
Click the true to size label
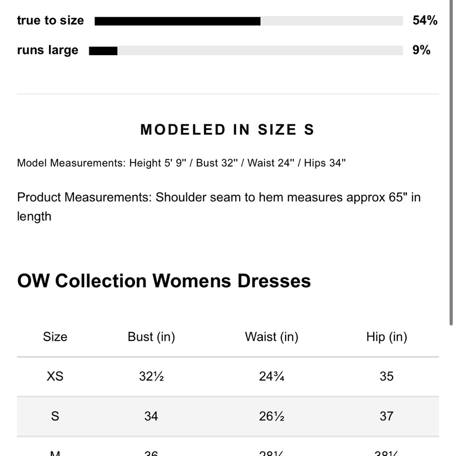pos(51,21)
